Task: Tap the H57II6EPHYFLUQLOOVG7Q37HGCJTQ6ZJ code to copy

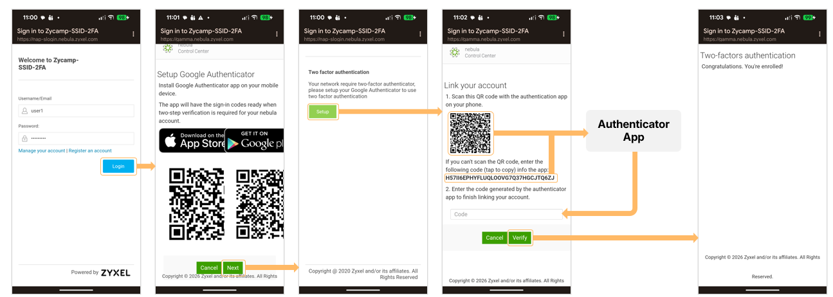Action: click(x=500, y=177)
